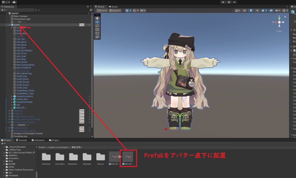The height and width of the screenshot is (178, 296).
Task: Switch to the Game tab
Action: pyautogui.click(x=112, y=6)
